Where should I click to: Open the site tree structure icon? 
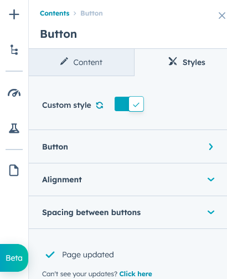point(14,49)
